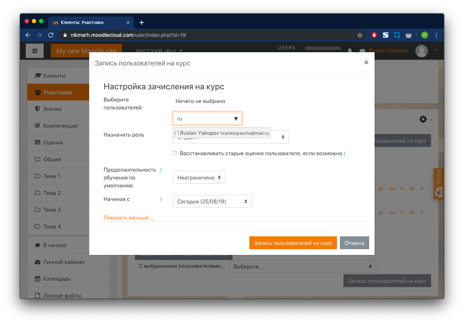
Task: Close the enrolment dialog with X
Action: pos(366,63)
